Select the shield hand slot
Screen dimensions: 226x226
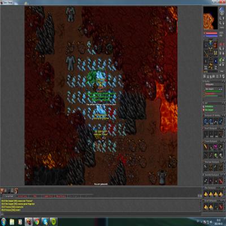(x=216, y=53)
